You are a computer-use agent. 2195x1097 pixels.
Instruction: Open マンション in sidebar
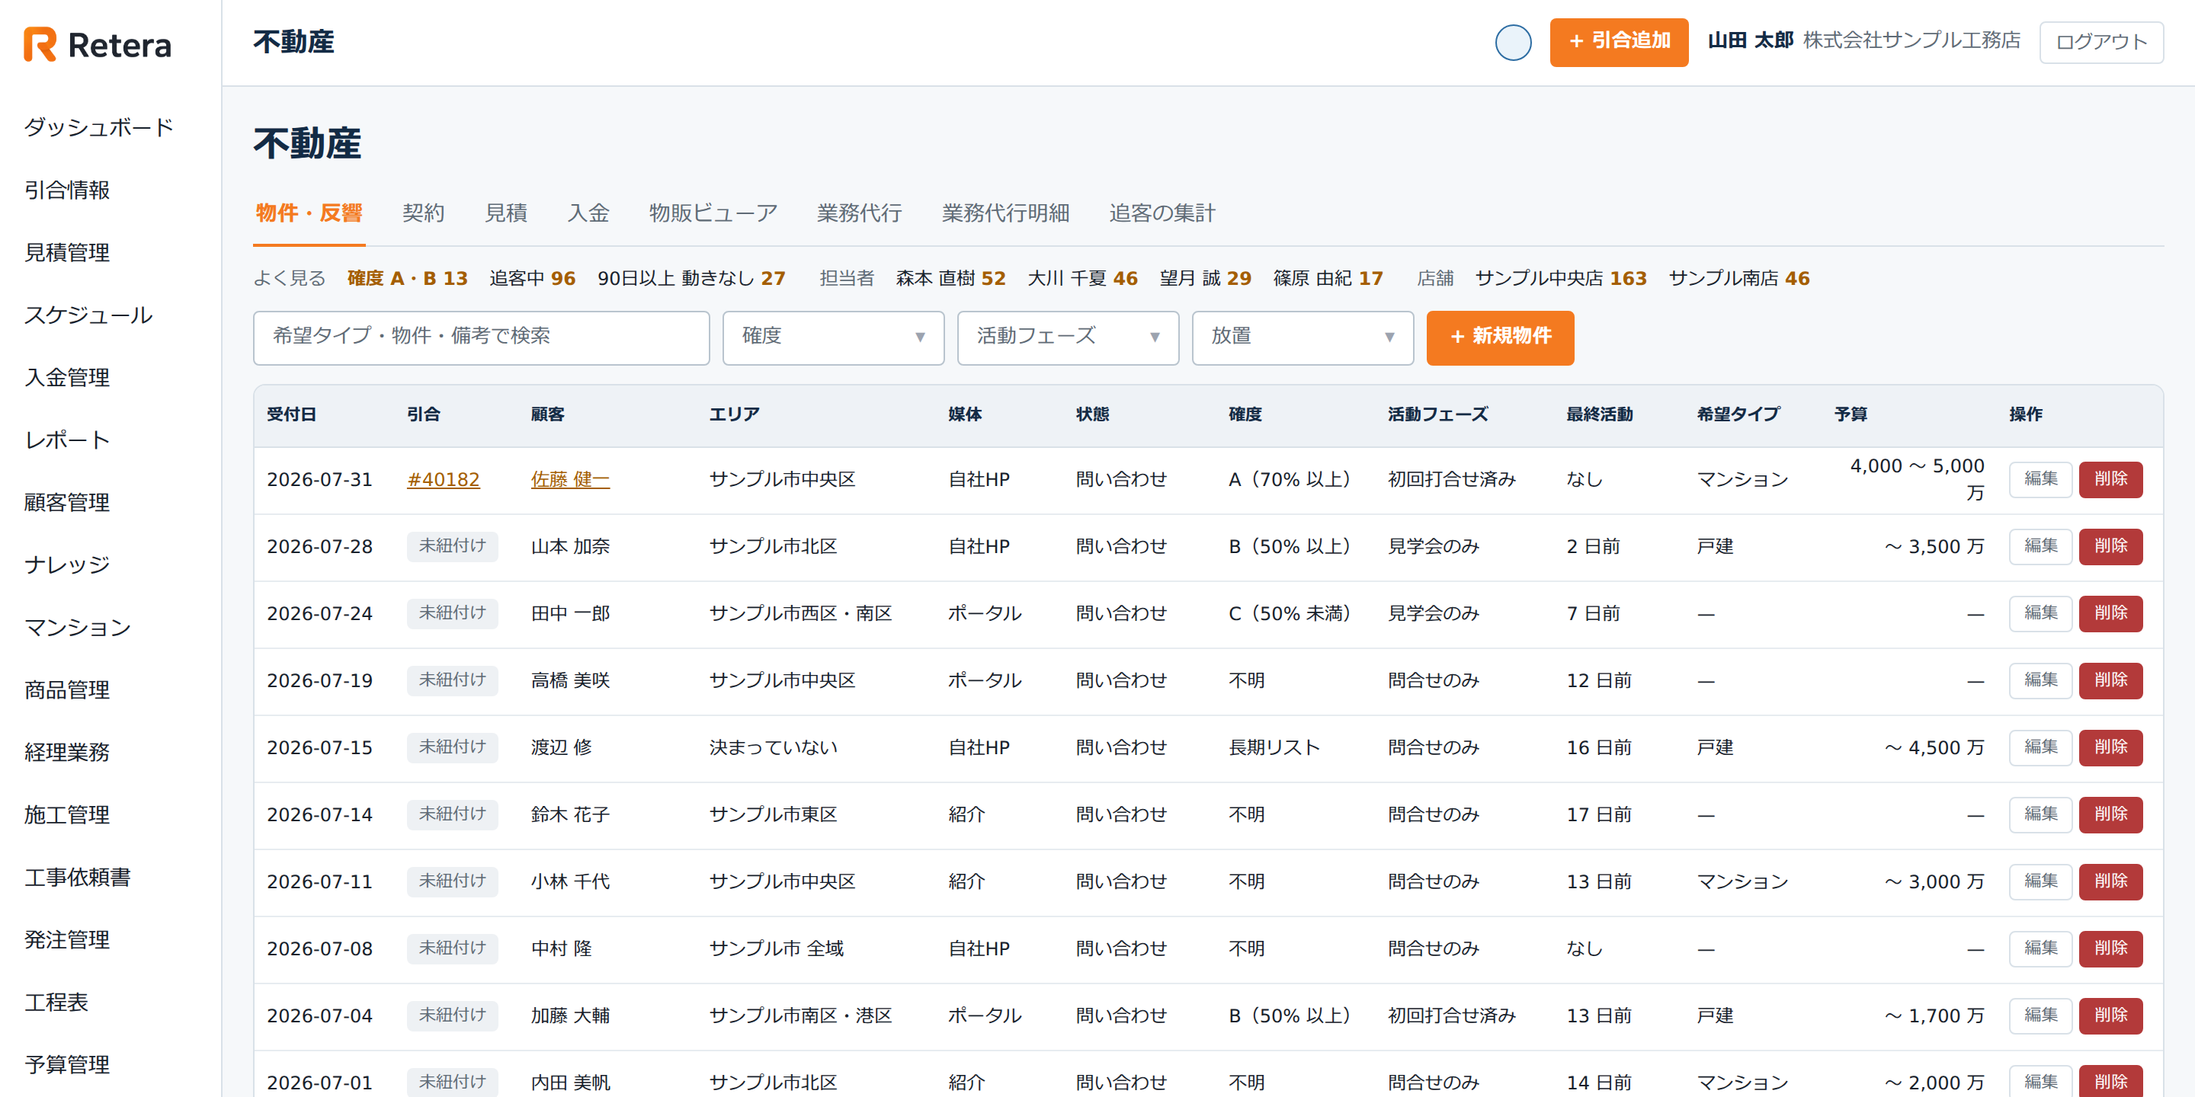click(x=78, y=628)
